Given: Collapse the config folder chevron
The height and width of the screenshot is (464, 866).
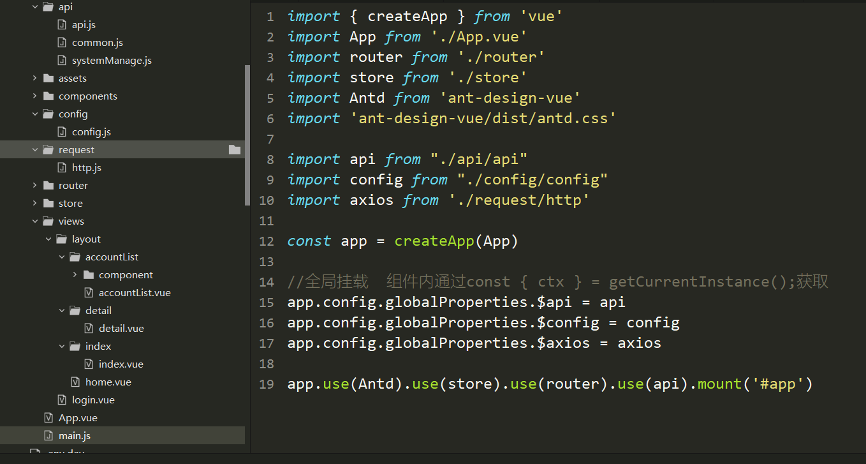Looking at the screenshot, I should pyautogui.click(x=35, y=114).
